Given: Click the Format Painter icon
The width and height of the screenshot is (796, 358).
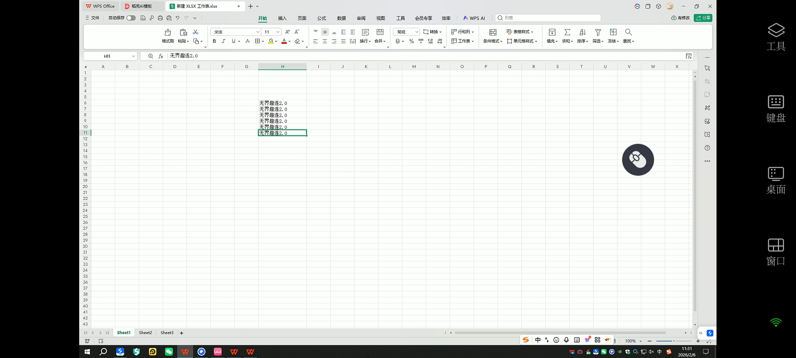Looking at the screenshot, I should coord(168,33).
